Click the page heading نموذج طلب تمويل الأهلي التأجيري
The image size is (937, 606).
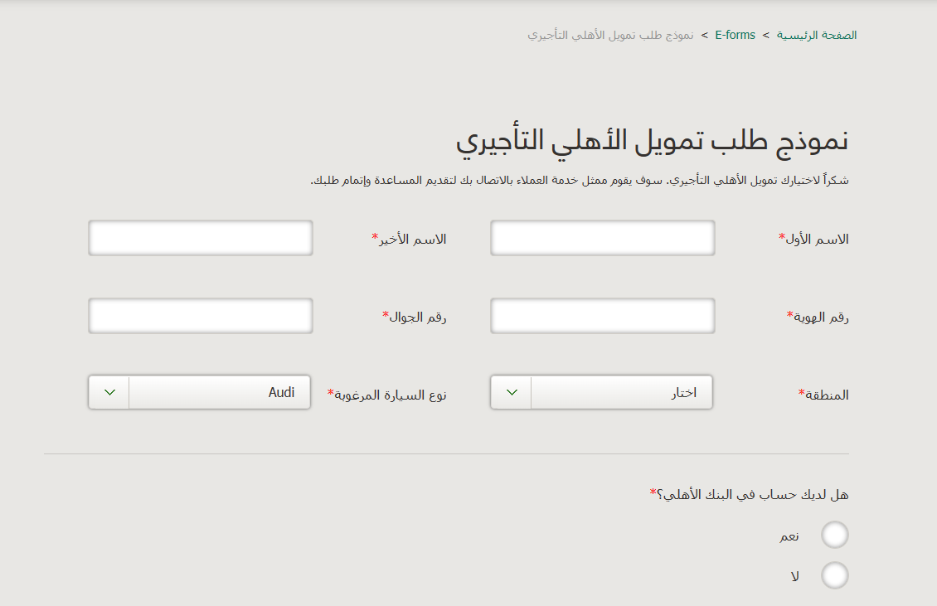tap(652, 140)
